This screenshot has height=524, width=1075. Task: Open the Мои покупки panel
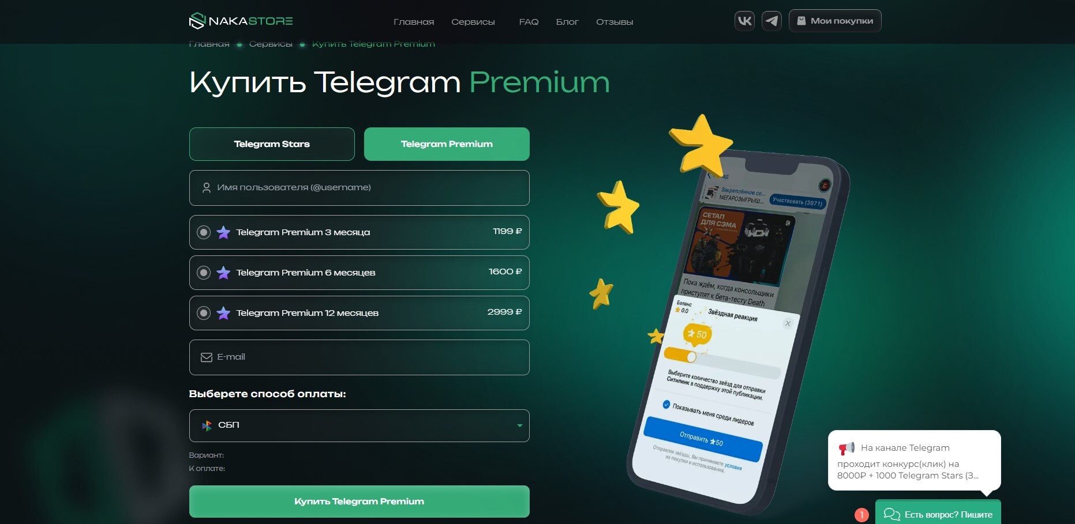[835, 21]
